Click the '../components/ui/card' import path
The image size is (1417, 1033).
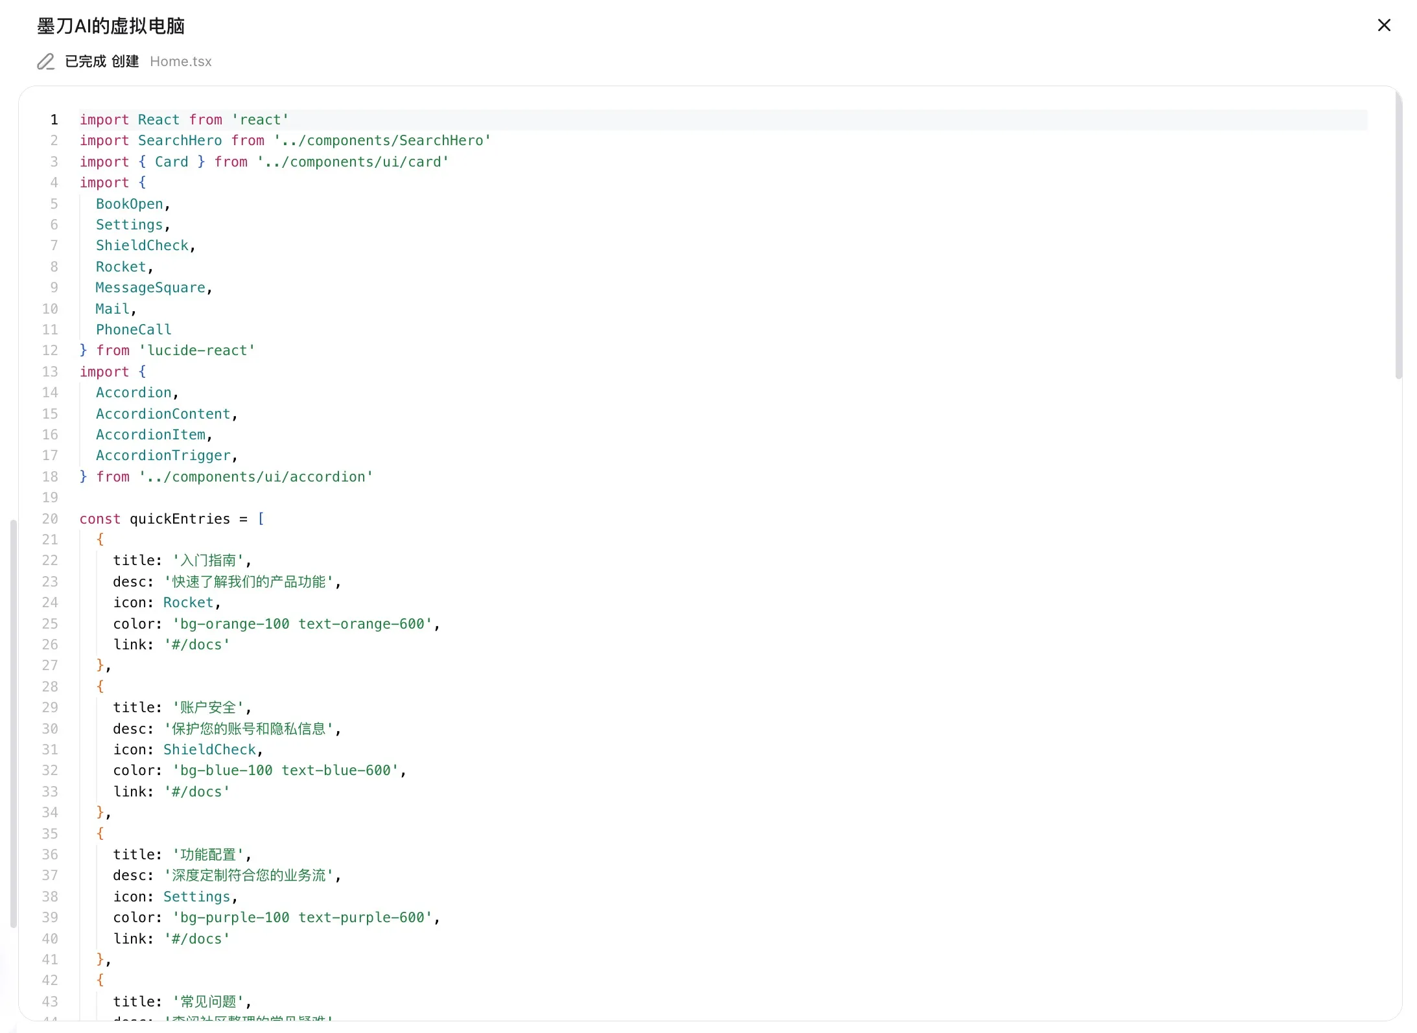click(x=353, y=162)
